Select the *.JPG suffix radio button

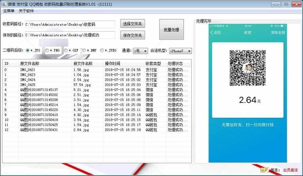pos(28,50)
